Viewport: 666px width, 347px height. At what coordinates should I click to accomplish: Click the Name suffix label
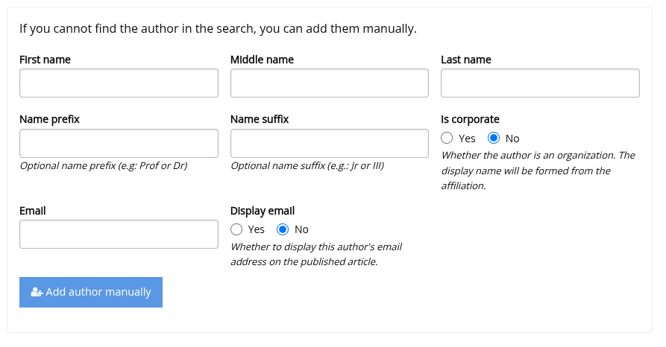259,119
